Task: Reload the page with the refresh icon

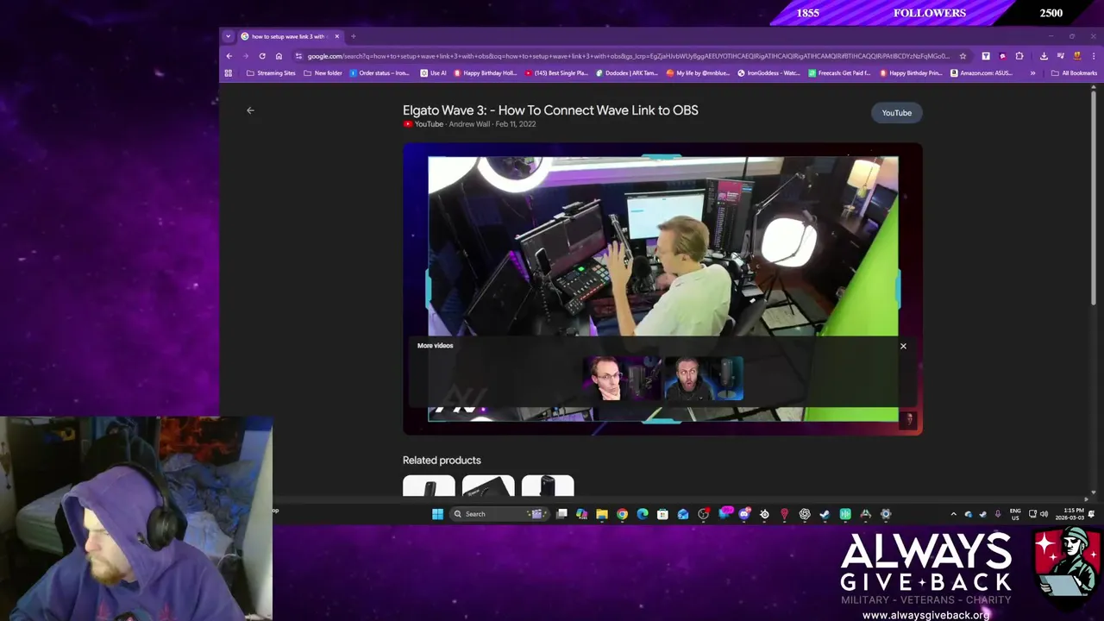Action: coord(262,56)
